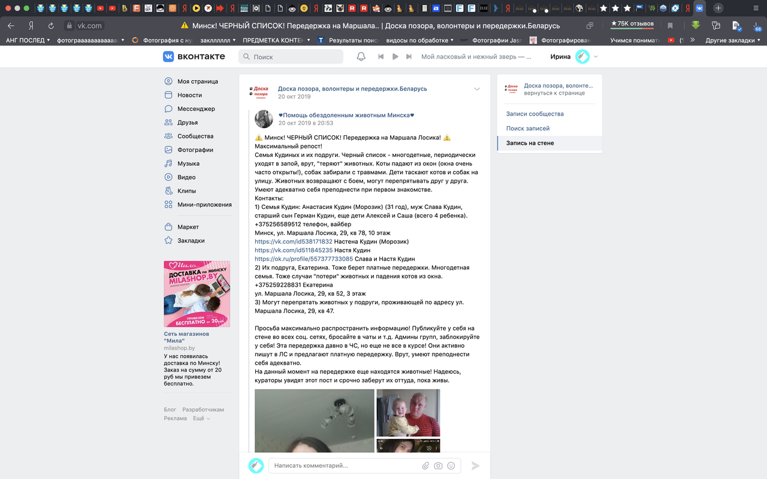Click the Музыка note icon
This screenshot has height=479, width=767.
(x=168, y=163)
